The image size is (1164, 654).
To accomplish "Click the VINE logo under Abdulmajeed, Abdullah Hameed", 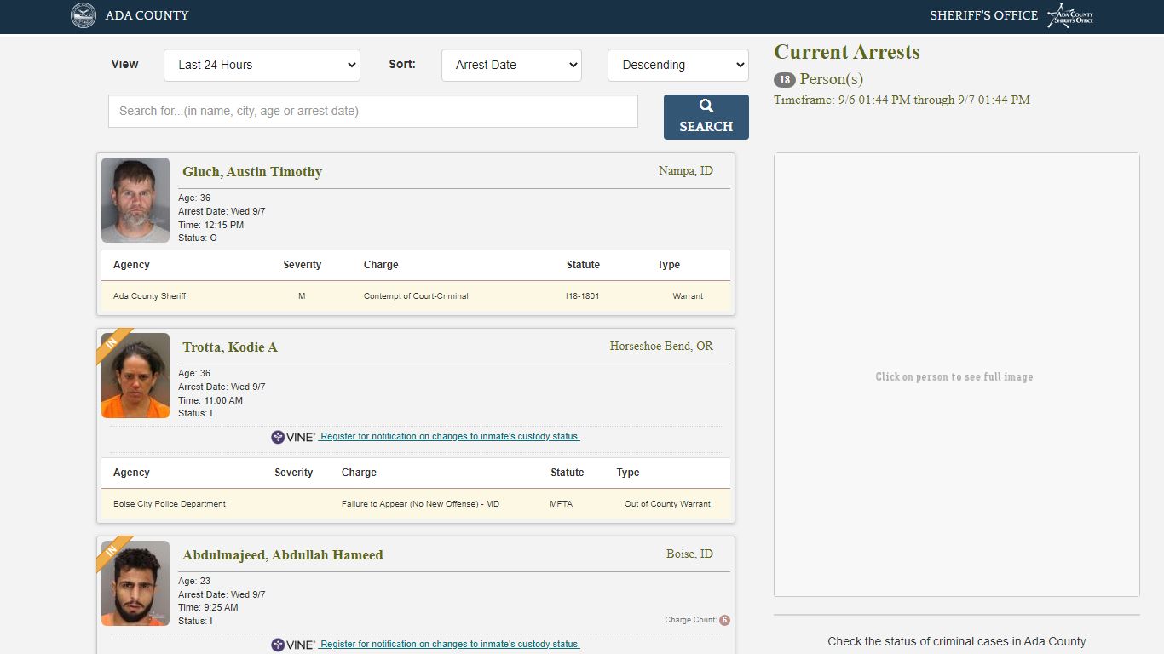I will pyautogui.click(x=293, y=645).
